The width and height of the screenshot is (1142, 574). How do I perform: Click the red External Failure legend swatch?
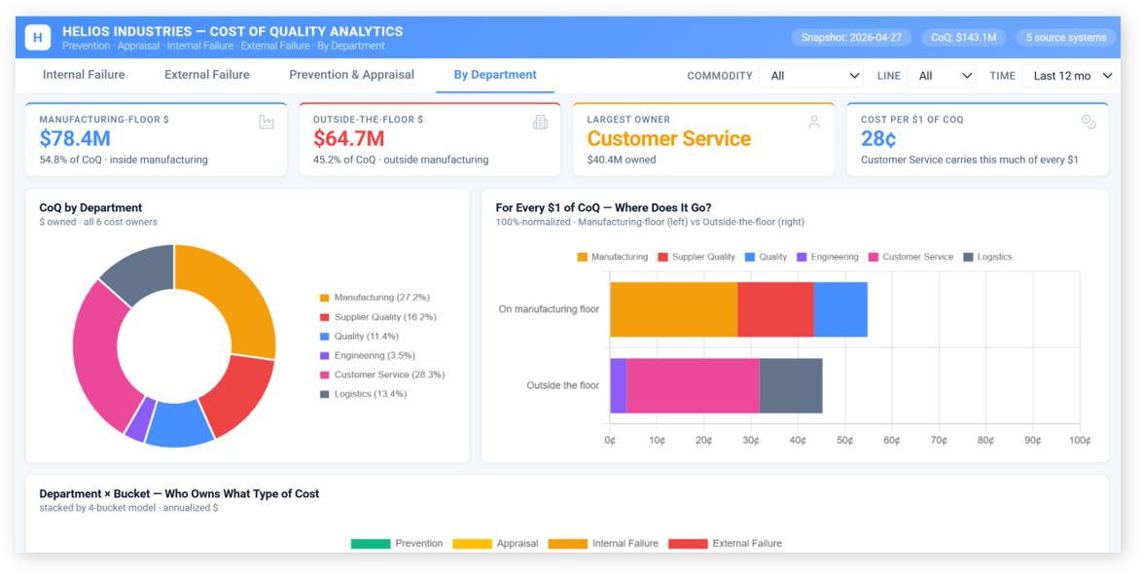688,544
